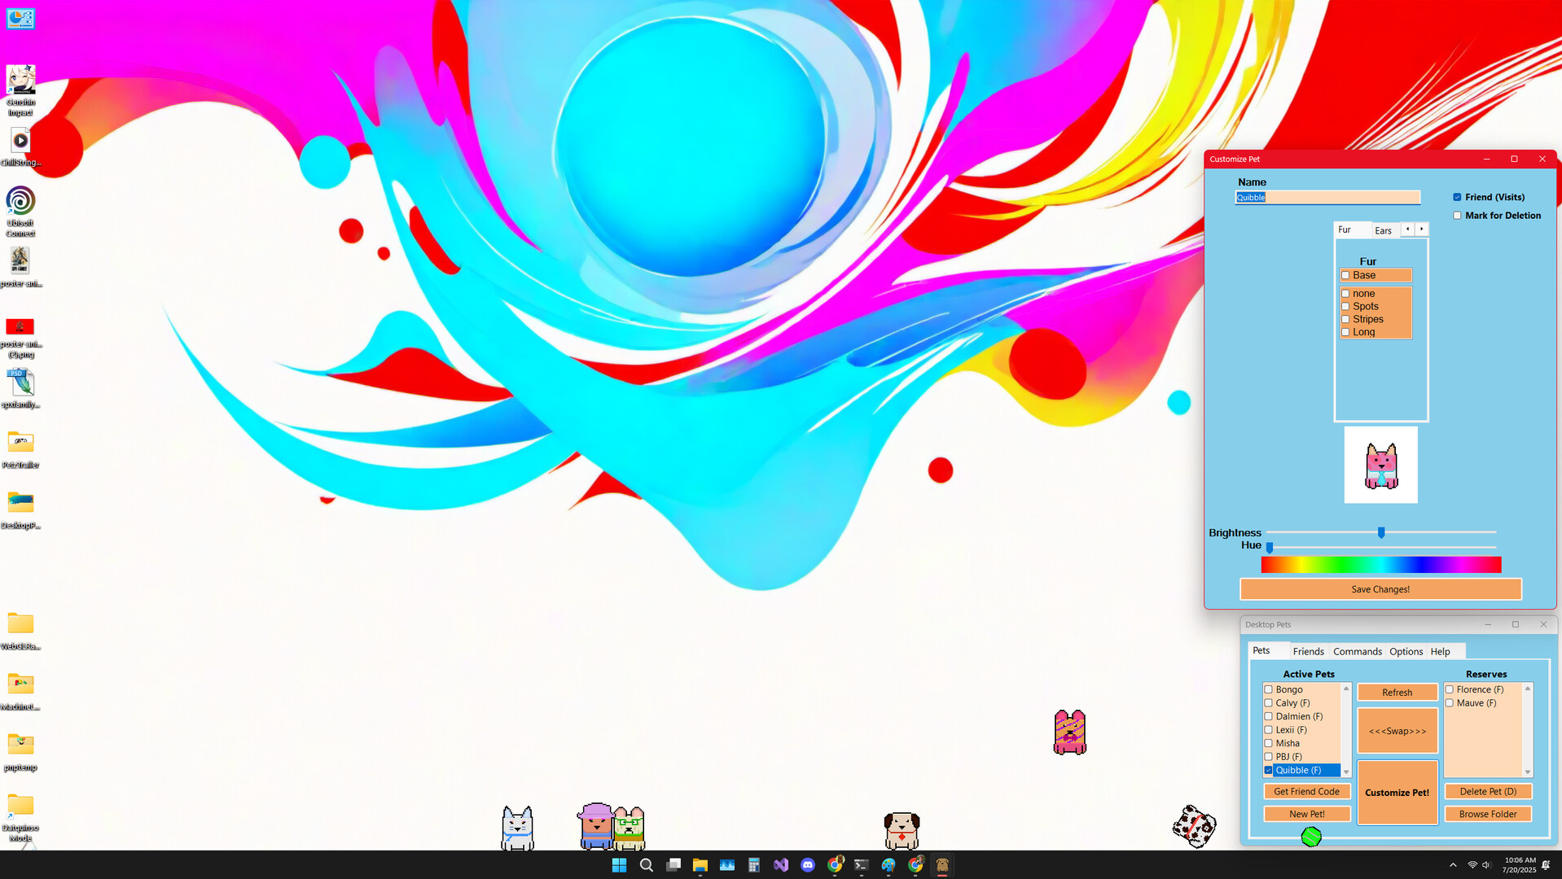Screen dimensions: 1562x879
Task: Open the Desktop Pets dog icon in the taskbar
Action: 942,865
